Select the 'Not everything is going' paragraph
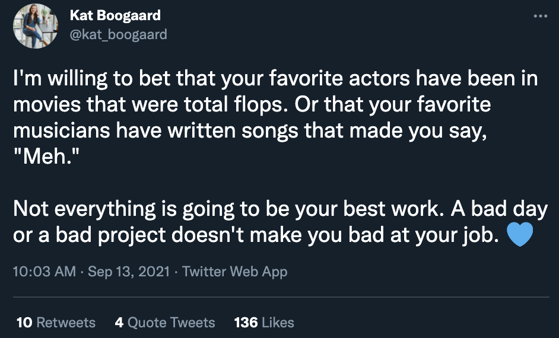This screenshot has height=338, width=559. point(280,222)
